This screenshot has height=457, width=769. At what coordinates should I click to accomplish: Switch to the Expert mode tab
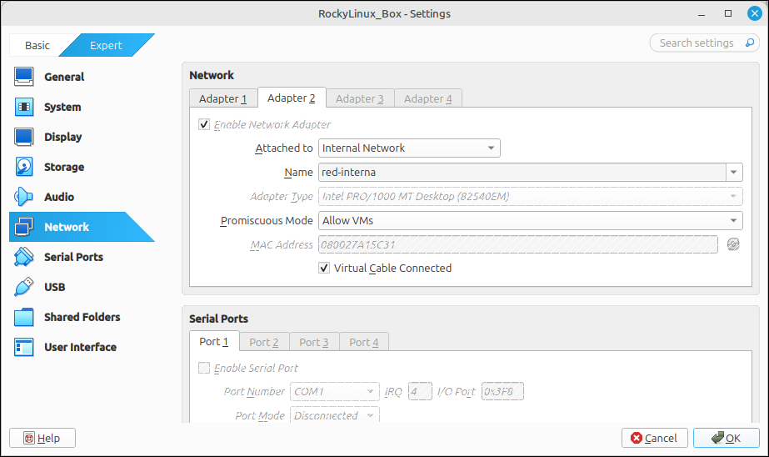pos(106,45)
